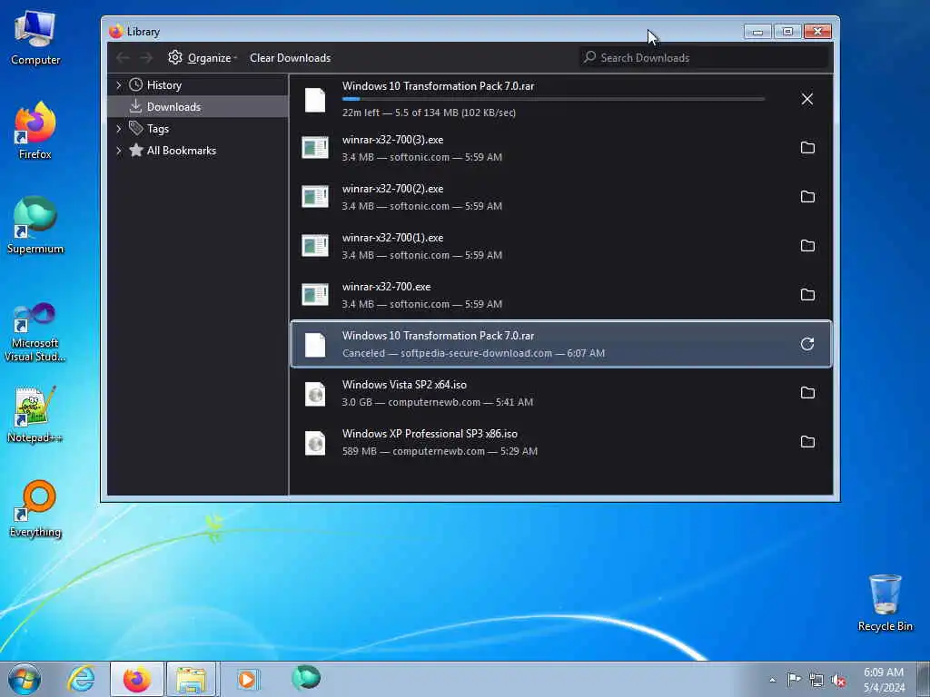Viewport: 930px width, 697px height.
Task: Go forward with the Library forward arrow
Action: pyautogui.click(x=146, y=57)
